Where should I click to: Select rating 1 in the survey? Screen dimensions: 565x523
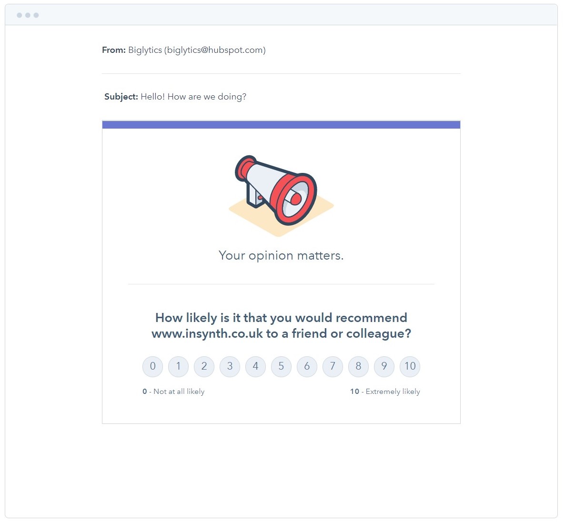point(178,367)
